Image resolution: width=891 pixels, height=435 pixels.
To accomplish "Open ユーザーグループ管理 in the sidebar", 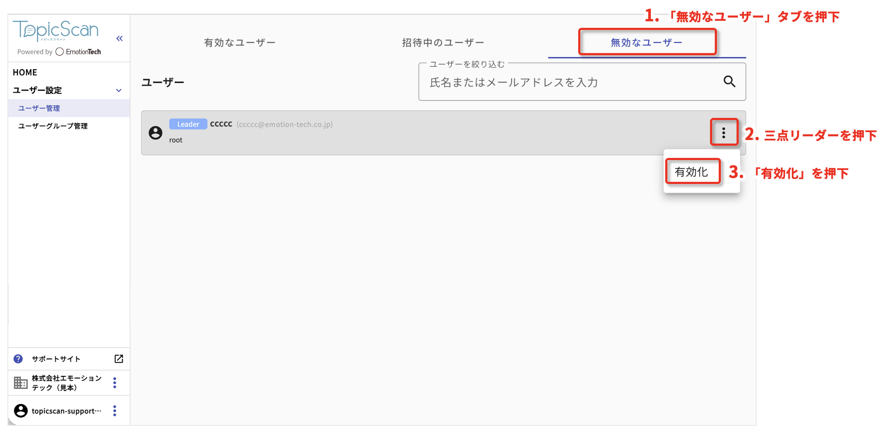I will 53,126.
